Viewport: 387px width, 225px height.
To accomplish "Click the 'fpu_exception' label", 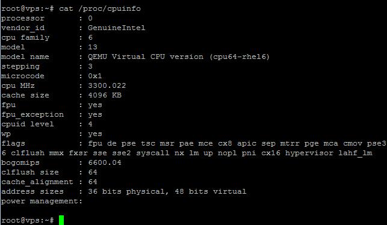I will point(33,115).
